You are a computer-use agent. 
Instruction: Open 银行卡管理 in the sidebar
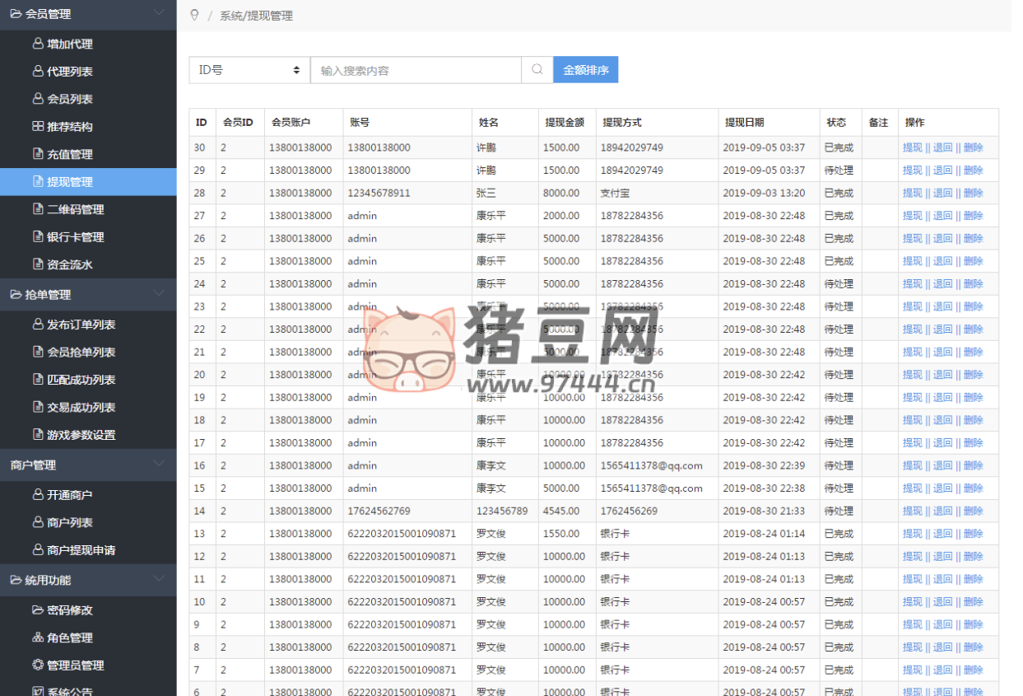(75, 237)
